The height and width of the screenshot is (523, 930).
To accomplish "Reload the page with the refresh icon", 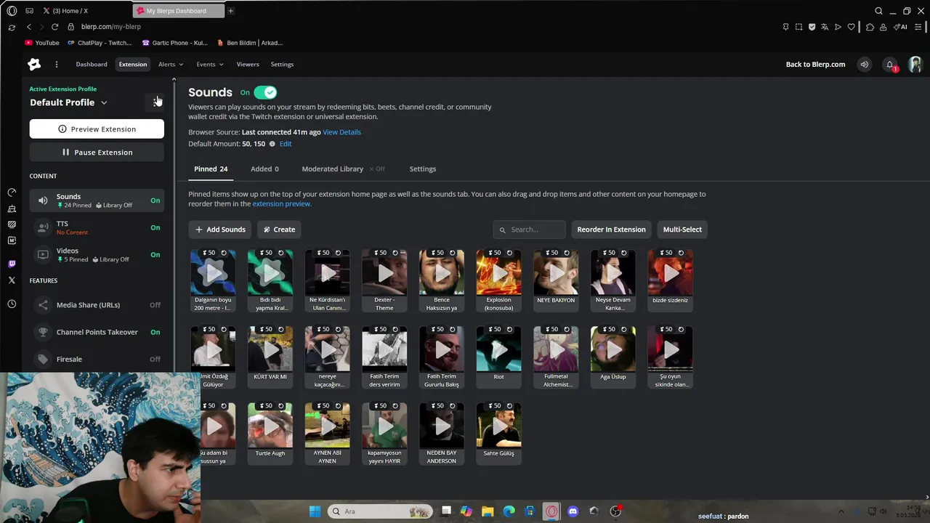I will (54, 27).
